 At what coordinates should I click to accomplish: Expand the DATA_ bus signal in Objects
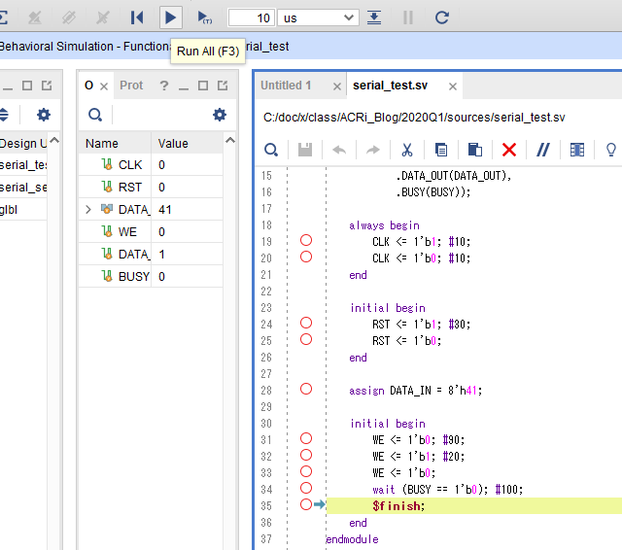tap(89, 209)
